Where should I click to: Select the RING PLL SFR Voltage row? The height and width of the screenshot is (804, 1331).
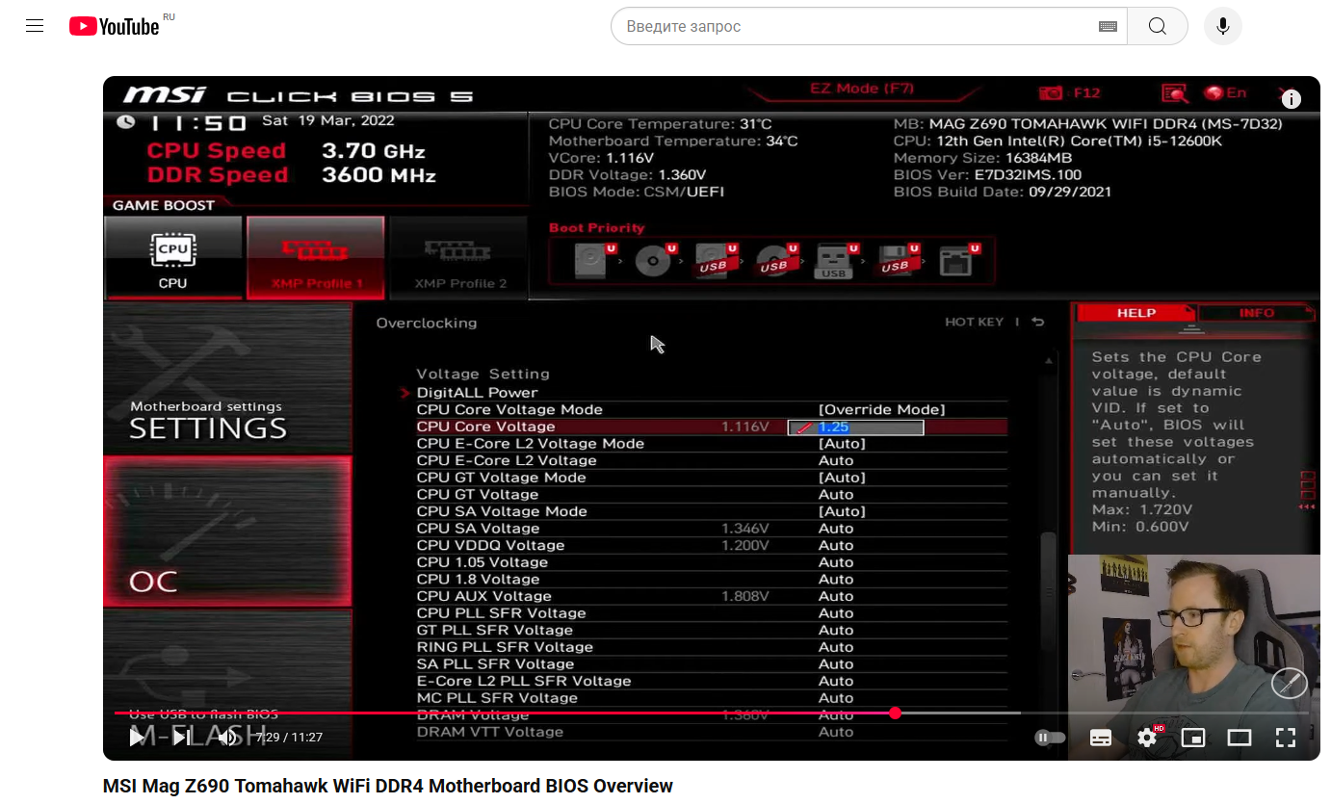712,647
